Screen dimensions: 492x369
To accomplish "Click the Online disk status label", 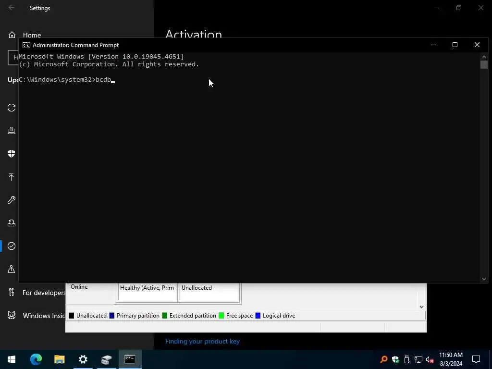I will tap(79, 287).
